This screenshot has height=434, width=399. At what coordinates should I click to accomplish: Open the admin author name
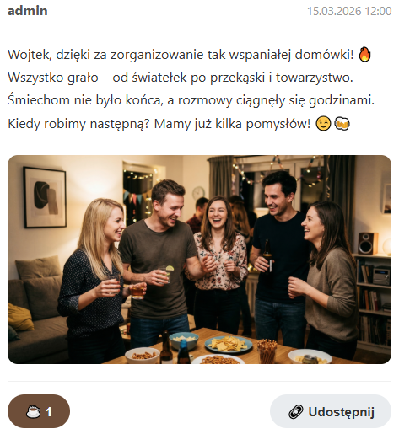pyautogui.click(x=28, y=11)
